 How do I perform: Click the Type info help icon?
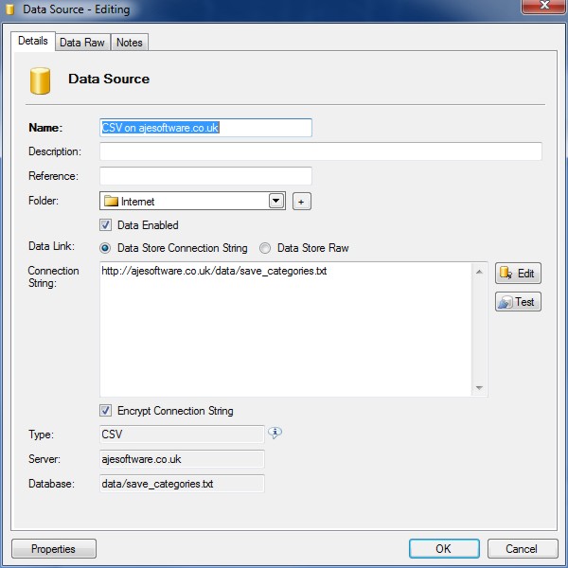(x=275, y=434)
